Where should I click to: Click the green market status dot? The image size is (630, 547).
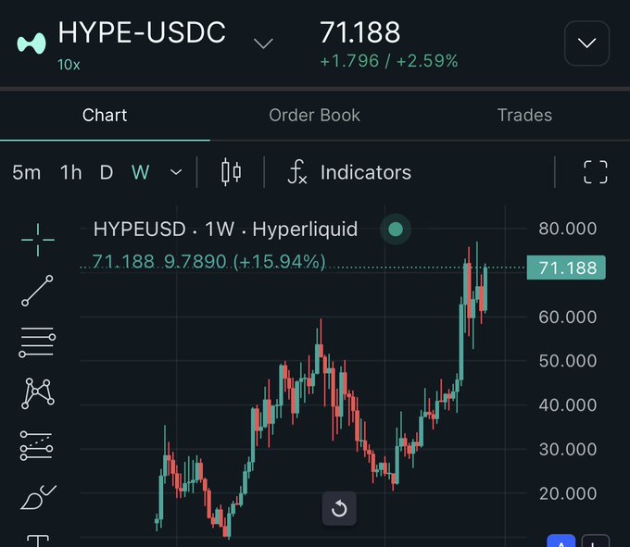(396, 230)
